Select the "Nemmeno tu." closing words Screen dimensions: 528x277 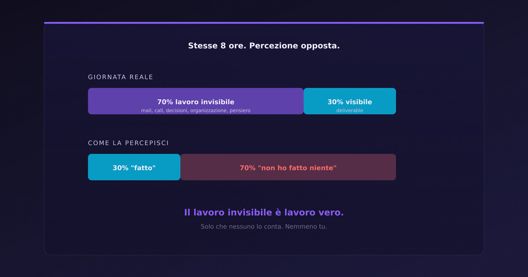pos(306,226)
